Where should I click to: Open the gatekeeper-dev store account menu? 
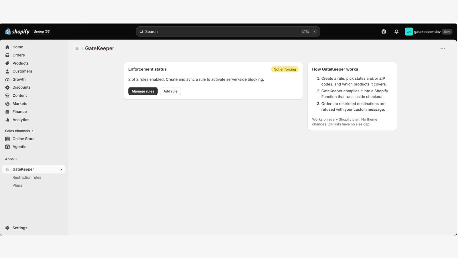point(429,32)
